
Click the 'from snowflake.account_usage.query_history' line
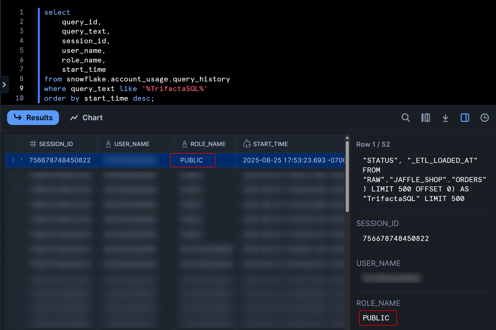pyautogui.click(x=137, y=79)
